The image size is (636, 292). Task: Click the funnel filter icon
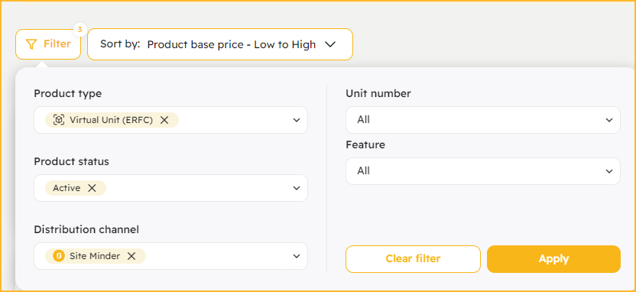pos(31,44)
